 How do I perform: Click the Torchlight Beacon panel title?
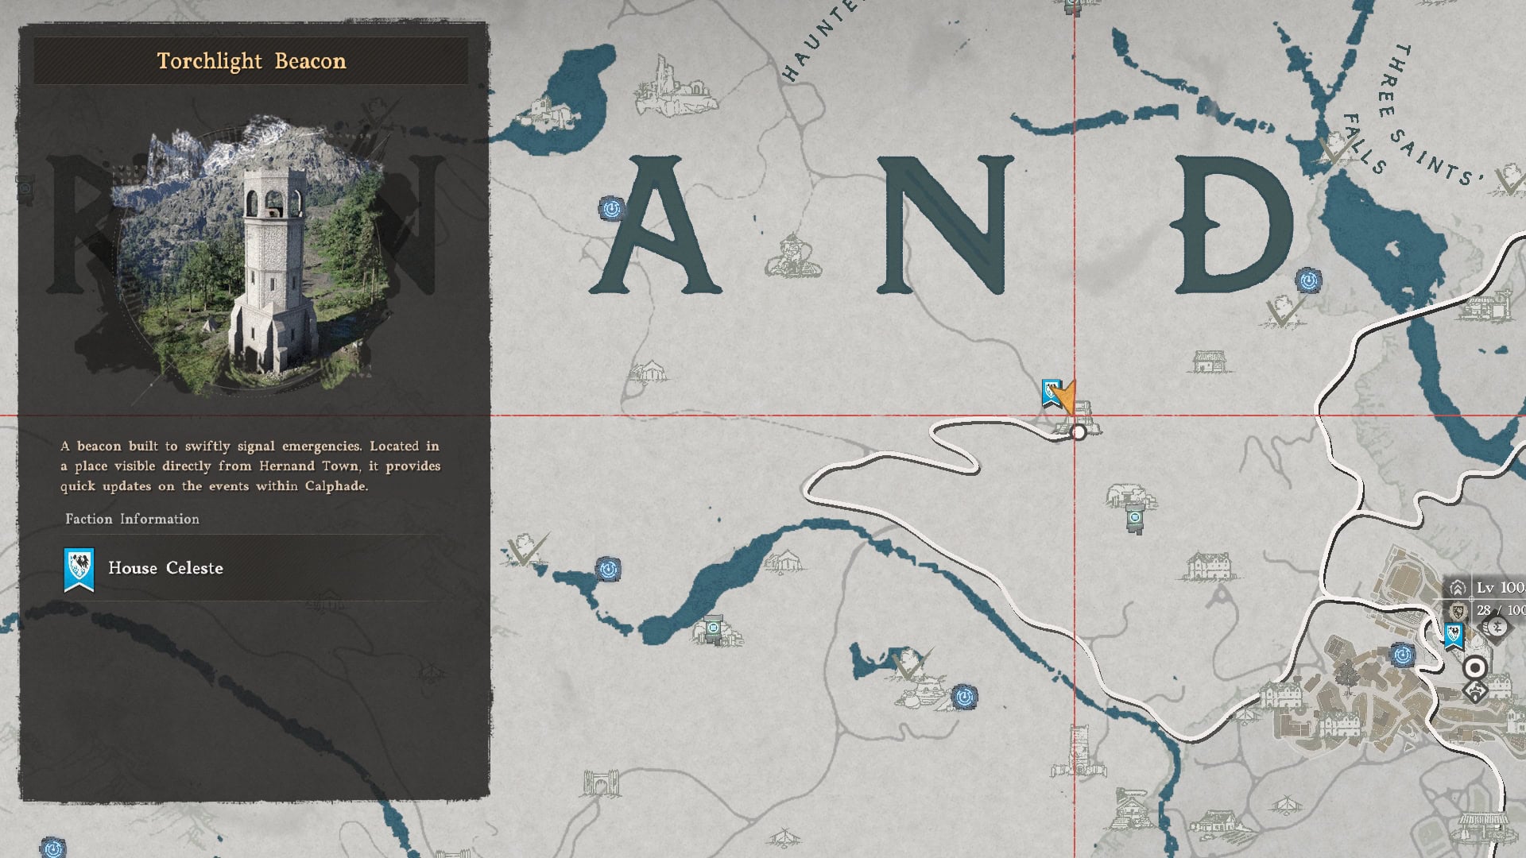point(251,61)
